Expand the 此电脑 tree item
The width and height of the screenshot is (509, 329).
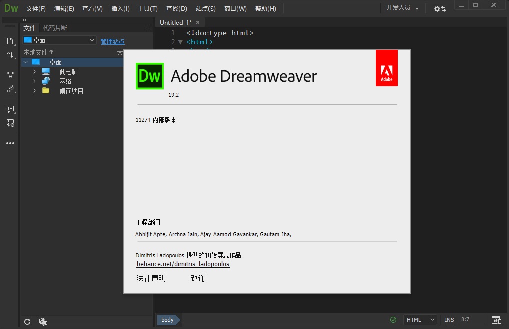[33, 71]
